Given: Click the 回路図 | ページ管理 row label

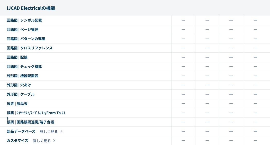Looking at the screenshot, I should point(22,30).
